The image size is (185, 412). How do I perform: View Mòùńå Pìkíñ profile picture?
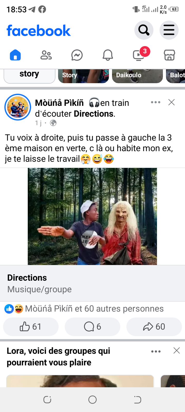[18, 107]
